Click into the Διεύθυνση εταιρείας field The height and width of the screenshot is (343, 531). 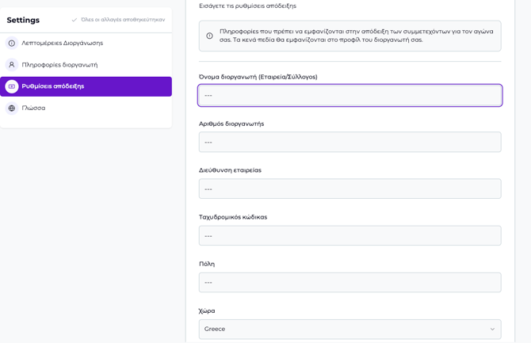coord(350,189)
